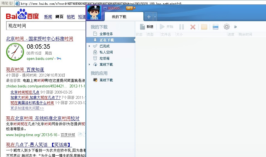Viewport: 266px width, 157px height.
Task: Click 新建 to create new download task
Action: point(147,27)
